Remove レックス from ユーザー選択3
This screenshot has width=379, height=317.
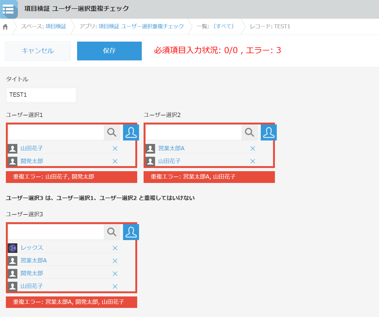(x=115, y=248)
